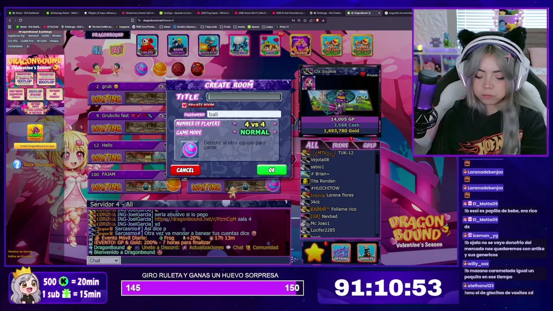The image size is (553, 311).
Task: Switch game mode with right arrow
Action: [x=275, y=132]
